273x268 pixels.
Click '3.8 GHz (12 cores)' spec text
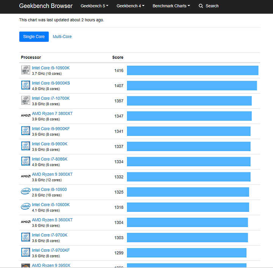coord(47,180)
